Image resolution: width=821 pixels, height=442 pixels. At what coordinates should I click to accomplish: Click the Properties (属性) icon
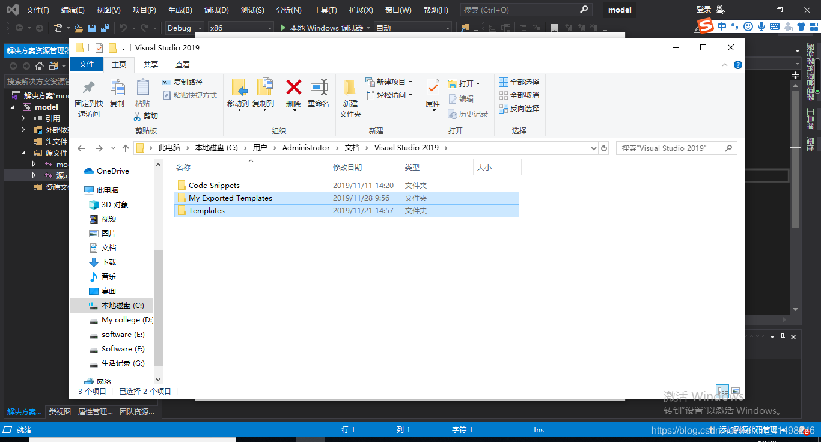[433, 88]
